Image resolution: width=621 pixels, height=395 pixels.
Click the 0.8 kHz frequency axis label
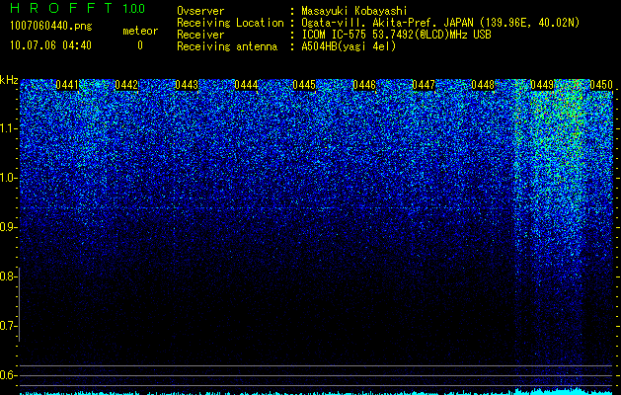8,276
